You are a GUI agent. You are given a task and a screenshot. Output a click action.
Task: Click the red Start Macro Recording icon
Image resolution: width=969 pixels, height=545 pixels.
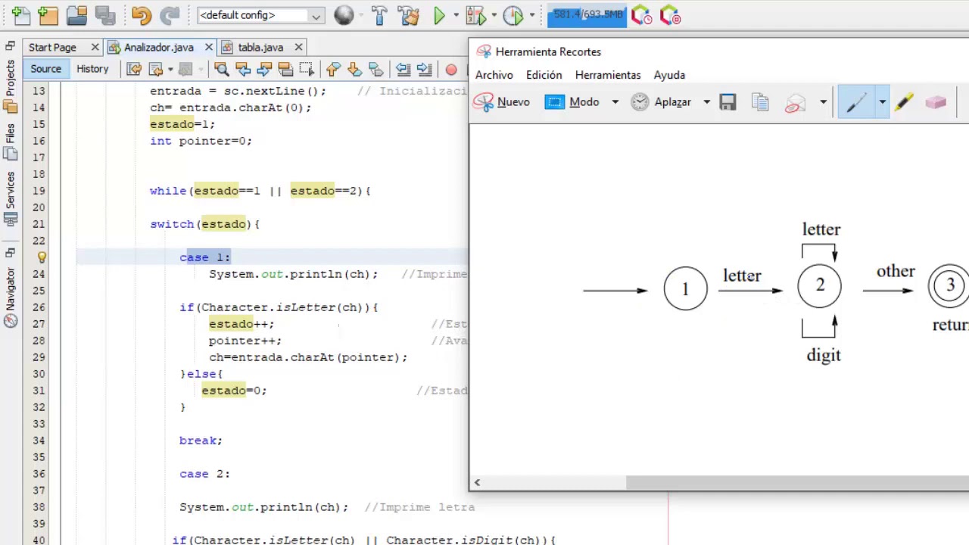[x=451, y=70]
